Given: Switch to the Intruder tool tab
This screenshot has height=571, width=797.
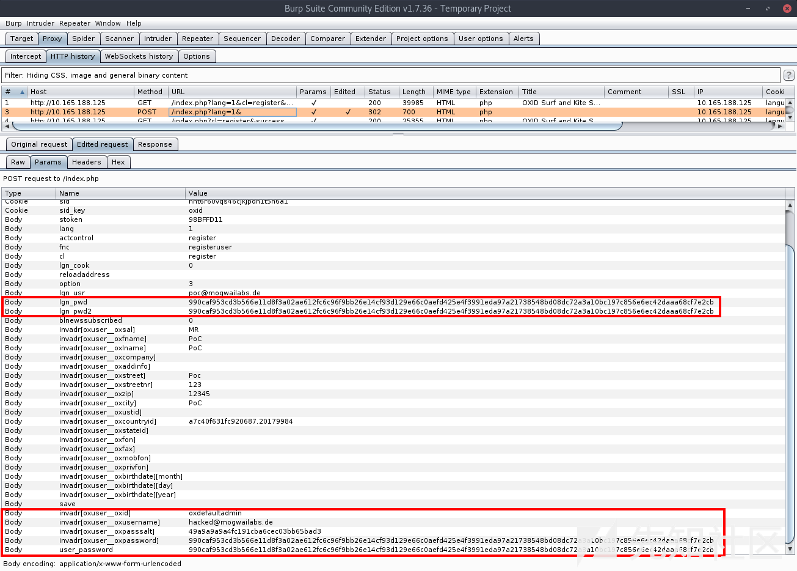Looking at the screenshot, I should pos(158,39).
